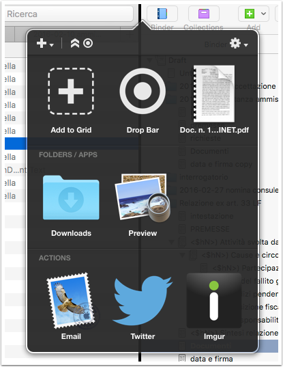This screenshot has width=283, height=367.
Task: Select the 2016-02-27 nomina consule row
Action: pos(229,190)
